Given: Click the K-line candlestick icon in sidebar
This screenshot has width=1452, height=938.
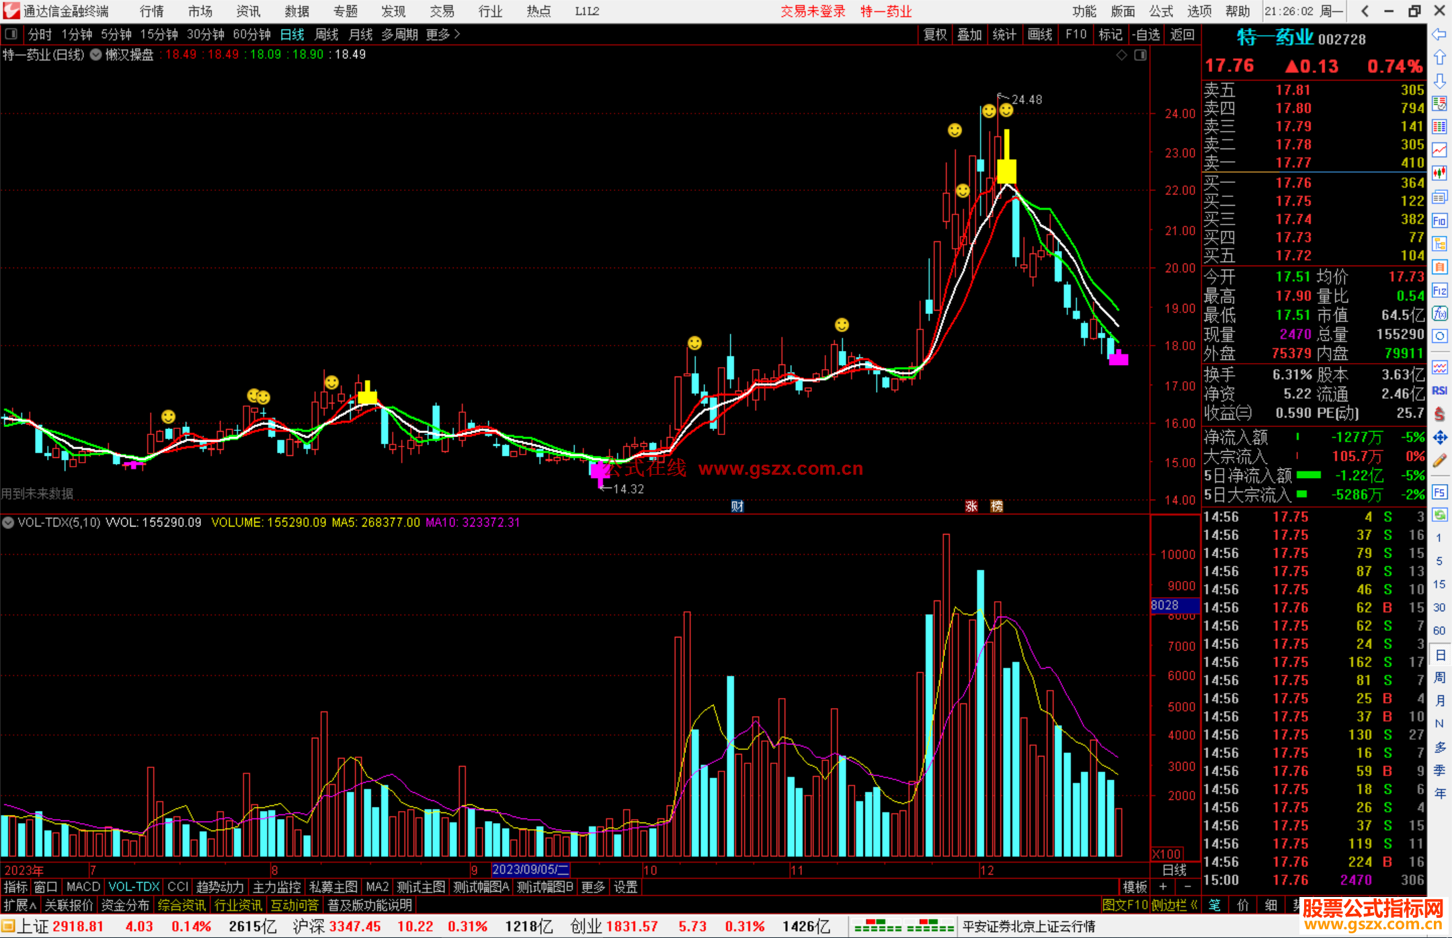Looking at the screenshot, I should [1439, 173].
